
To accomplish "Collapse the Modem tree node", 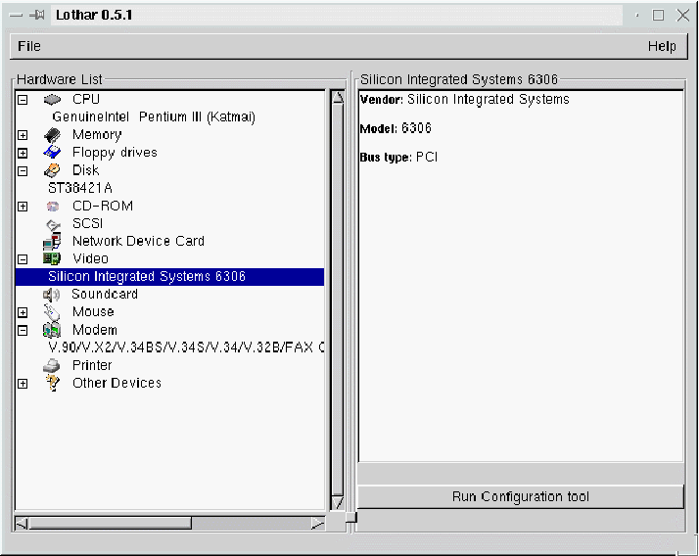I will click(x=23, y=331).
